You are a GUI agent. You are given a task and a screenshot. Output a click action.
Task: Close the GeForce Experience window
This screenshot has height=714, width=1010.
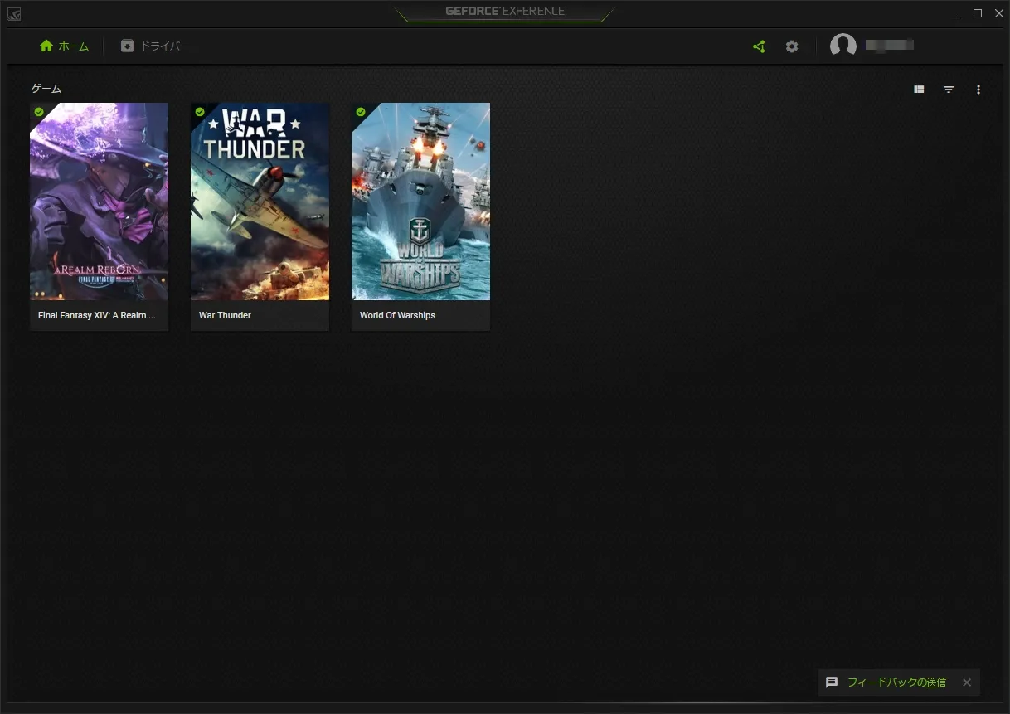(x=999, y=13)
